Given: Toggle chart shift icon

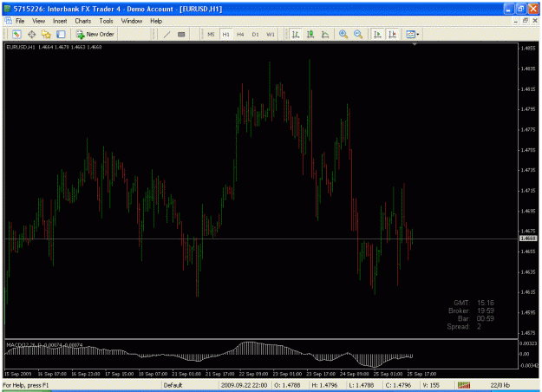Looking at the screenshot, I should (x=392, y=34).
